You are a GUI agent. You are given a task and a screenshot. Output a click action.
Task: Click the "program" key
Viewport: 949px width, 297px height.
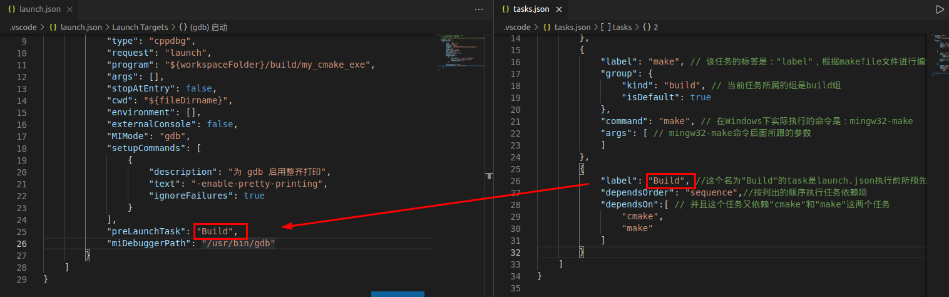pyautogui.click(x=131, y=65)
